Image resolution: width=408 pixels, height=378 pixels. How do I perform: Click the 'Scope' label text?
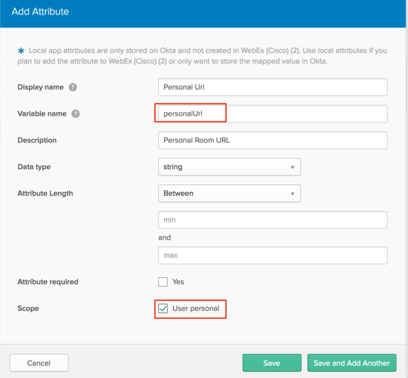pyautogui.click(x=28, y=309)
